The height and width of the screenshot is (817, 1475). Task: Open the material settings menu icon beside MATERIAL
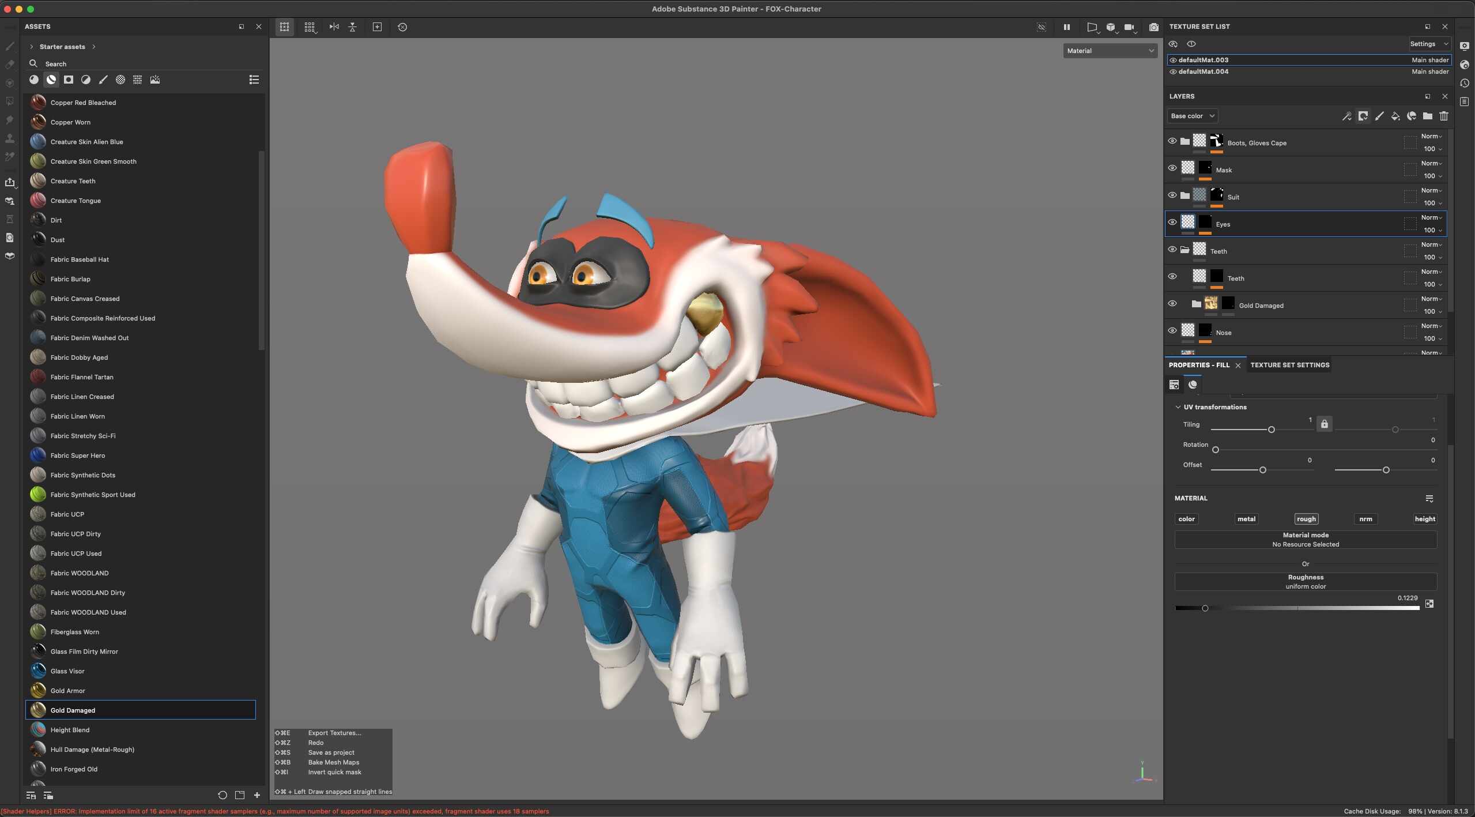[1429, 498]
